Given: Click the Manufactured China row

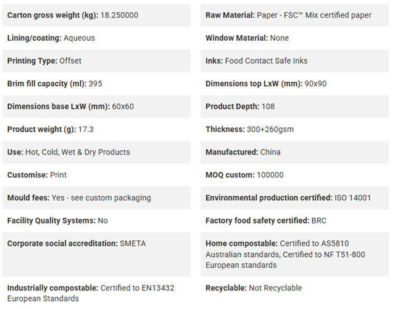Looking at the screenshot, I should point(294,152).
